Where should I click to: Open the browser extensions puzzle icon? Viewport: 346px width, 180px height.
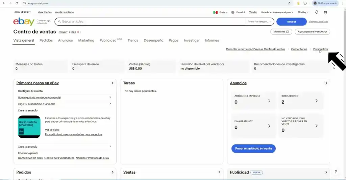(x=305, y=3)
